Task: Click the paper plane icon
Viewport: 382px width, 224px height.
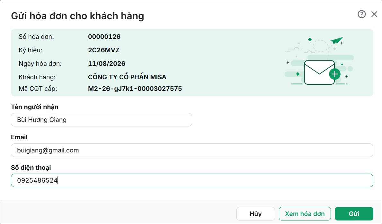Action: (x=337, y=40)
